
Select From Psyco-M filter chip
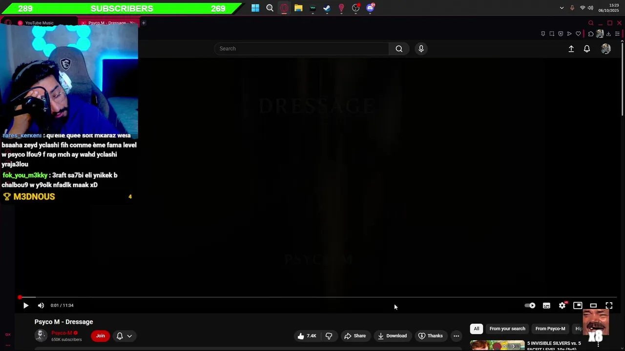[550, 329]
